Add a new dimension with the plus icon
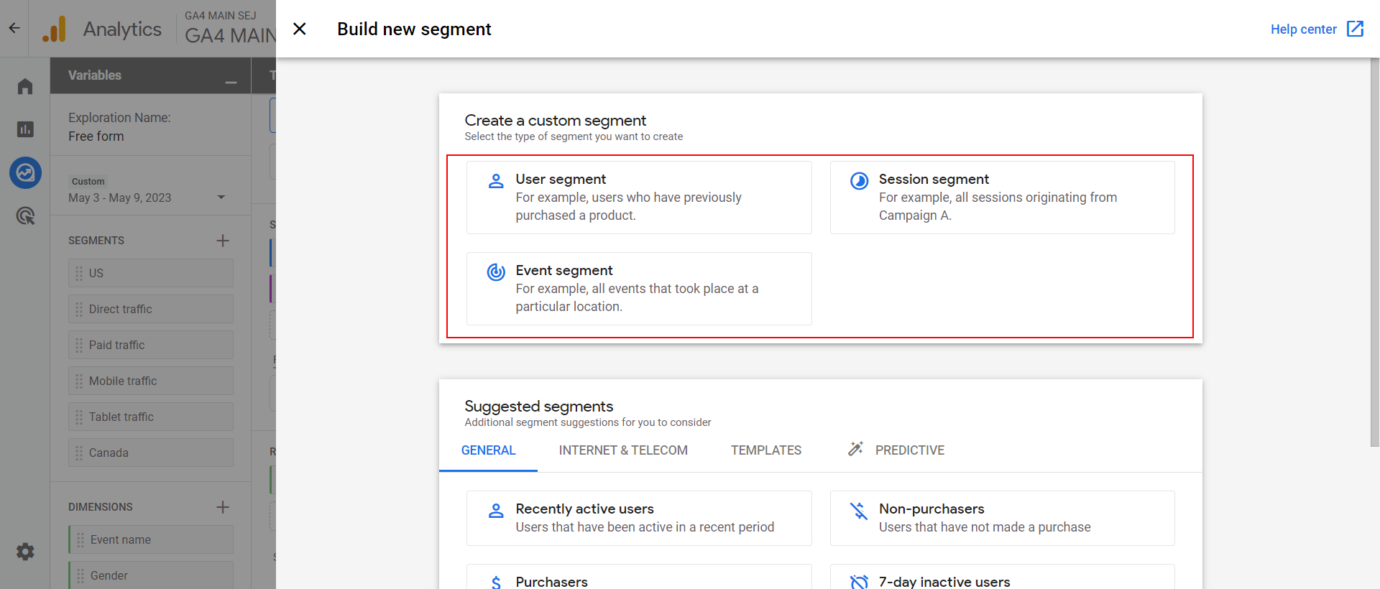This screenshot has width=1380, height=589. (x=223, y=507)
